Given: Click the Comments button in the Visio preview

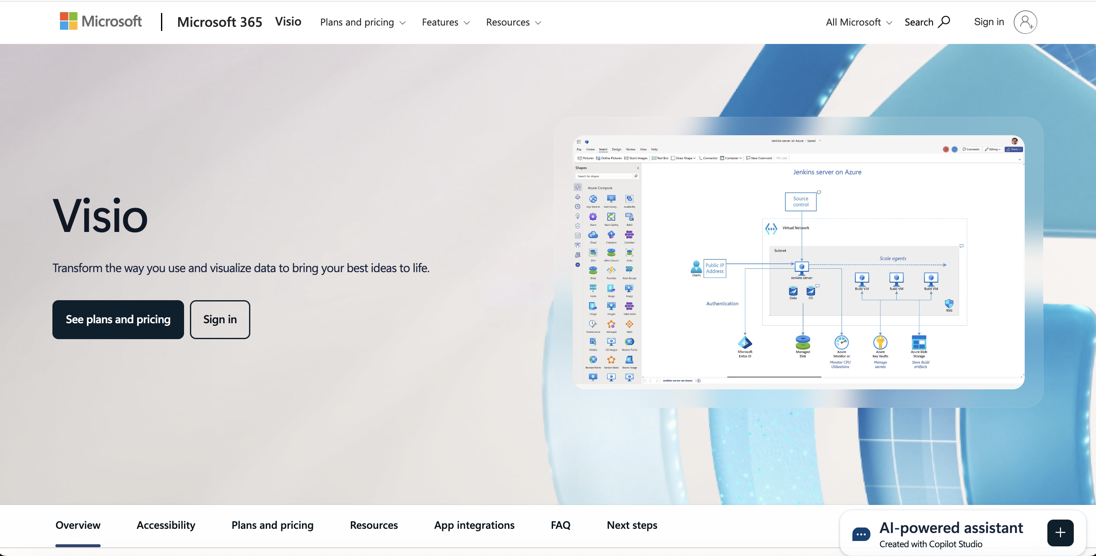Looking at the screenshot, I should pos(971,149).
